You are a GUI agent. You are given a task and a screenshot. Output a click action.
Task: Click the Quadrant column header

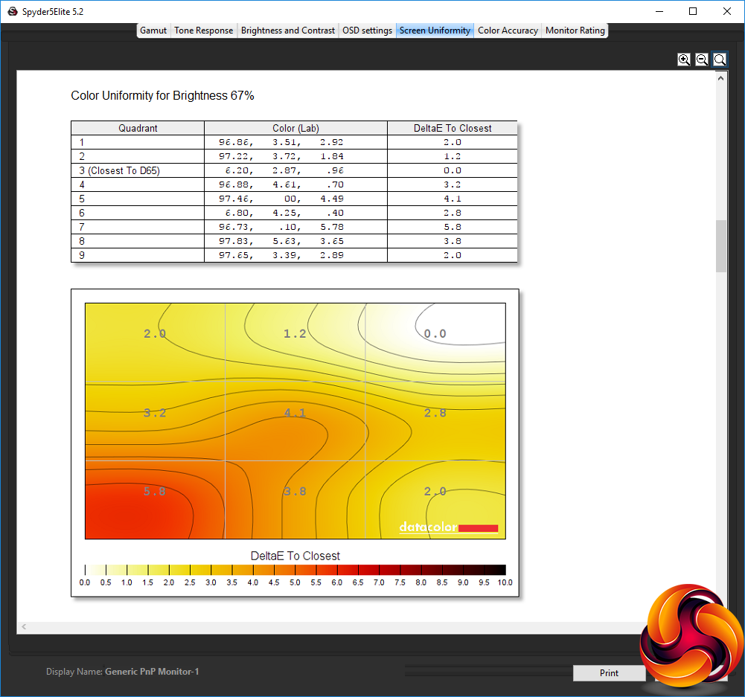(x=138, y=128)
